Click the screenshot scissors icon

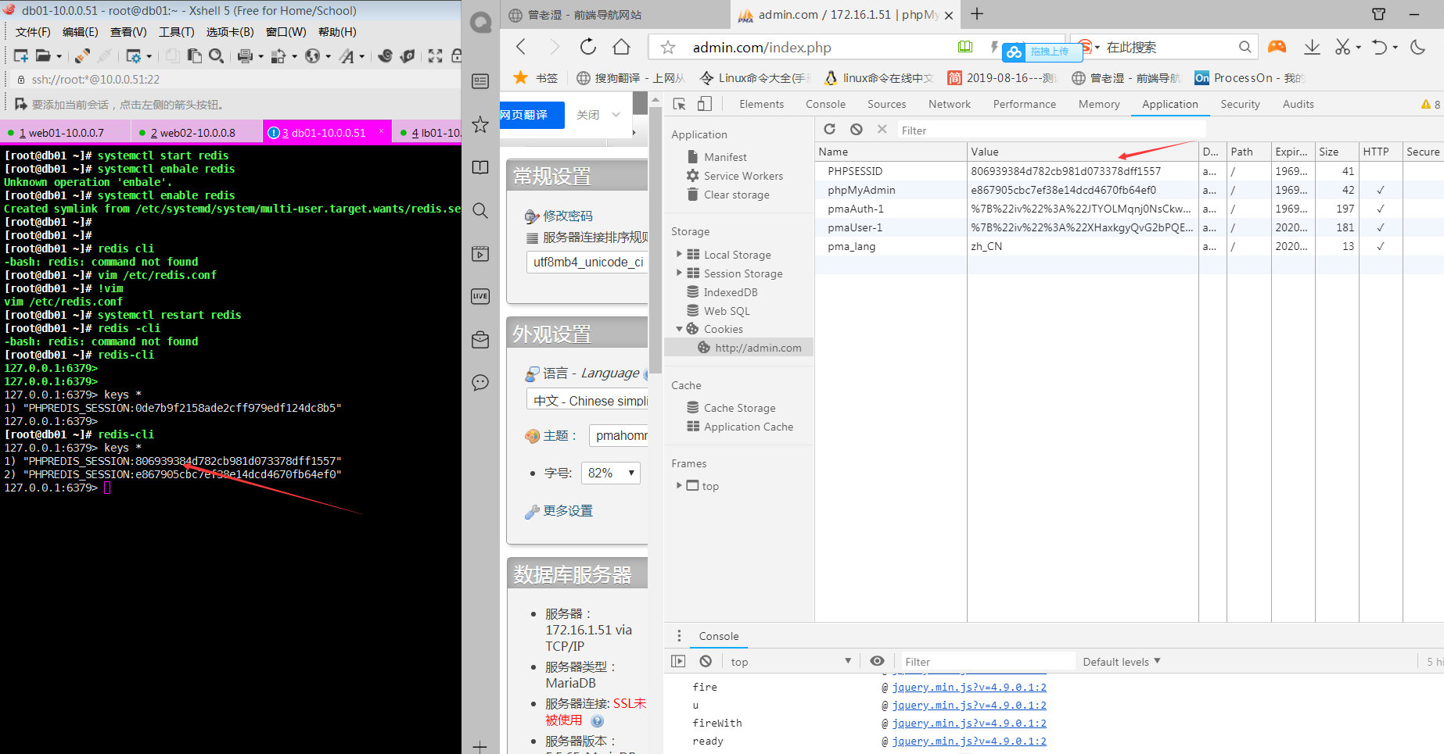click(x=1342, y=47)
